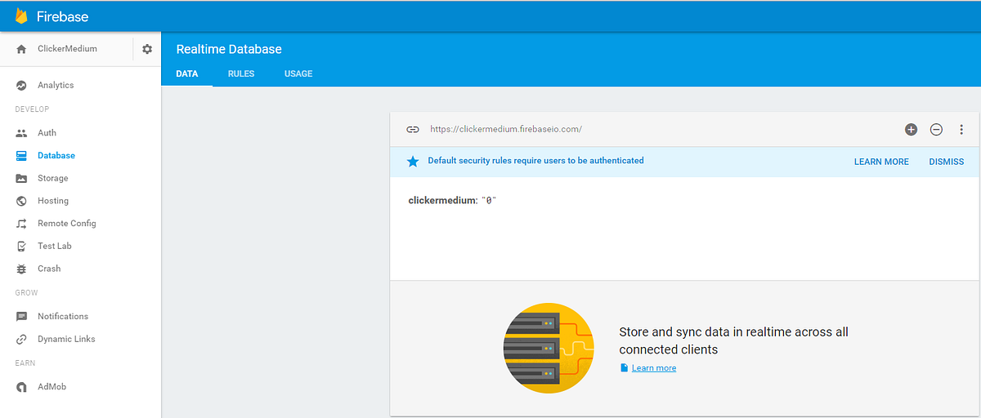Viewport: 981px width, 418px height.
Task: Click the Hosting globe icon
Action: (22, 201)
